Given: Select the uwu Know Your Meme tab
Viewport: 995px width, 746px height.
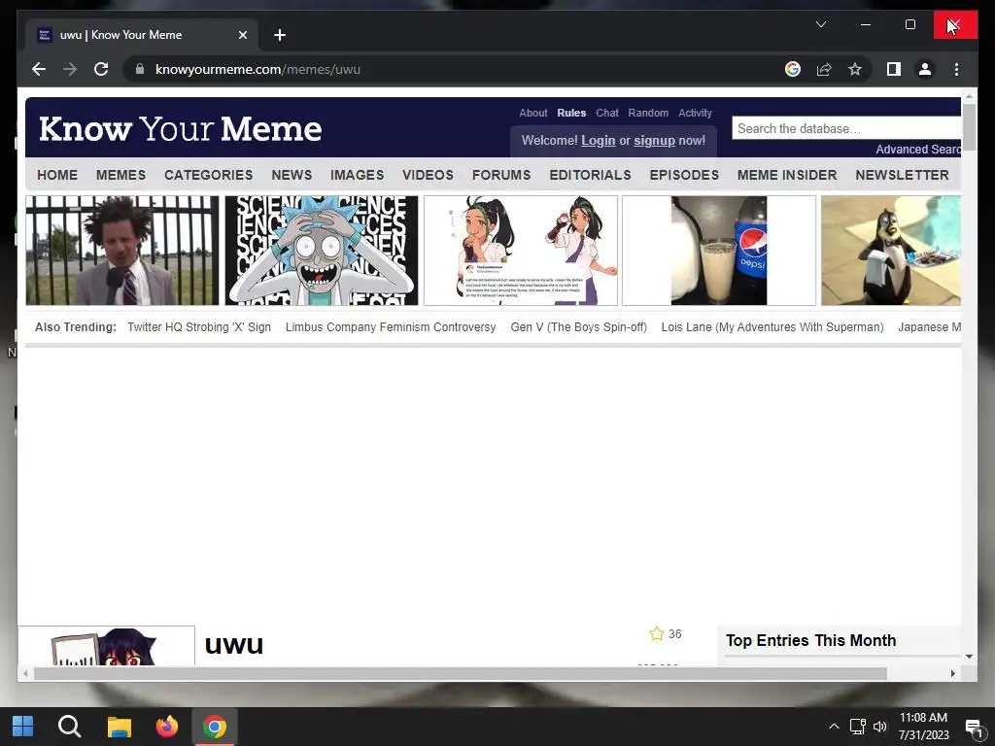Looking at the screenshot, I should coord(142,35).
